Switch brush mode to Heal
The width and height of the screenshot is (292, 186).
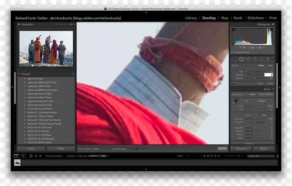pyautogui.click(x=270, y=66)
